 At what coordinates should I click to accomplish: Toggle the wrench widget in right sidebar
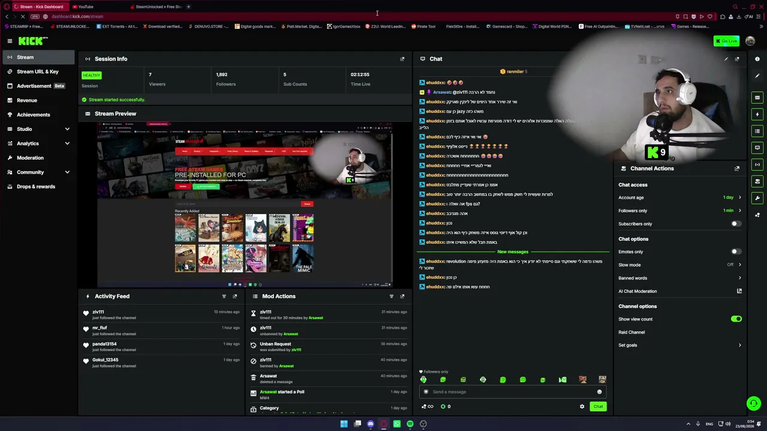point(757,198)
